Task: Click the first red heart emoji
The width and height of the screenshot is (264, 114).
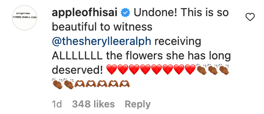Action: 112,70
